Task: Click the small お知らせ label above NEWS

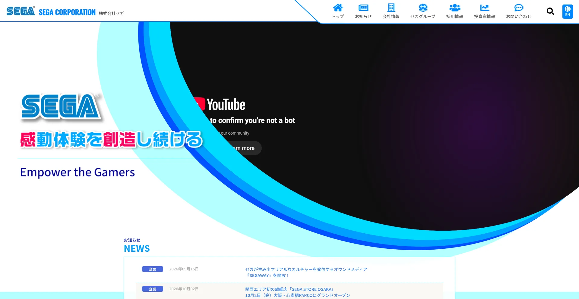Action: pyautogui.click(x=132, y=240)
